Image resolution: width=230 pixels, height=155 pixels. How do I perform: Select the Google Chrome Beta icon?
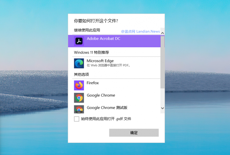coord(79,109)
